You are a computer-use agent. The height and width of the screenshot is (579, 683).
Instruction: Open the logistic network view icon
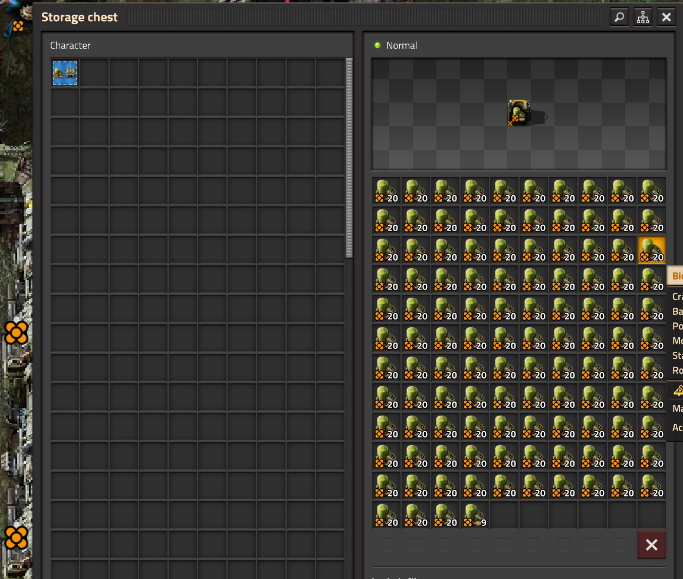(x=642, y=17)
